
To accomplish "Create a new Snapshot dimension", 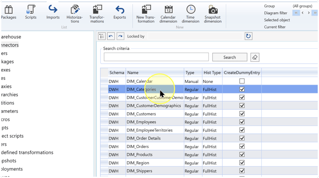I will [x=213, y=14].
